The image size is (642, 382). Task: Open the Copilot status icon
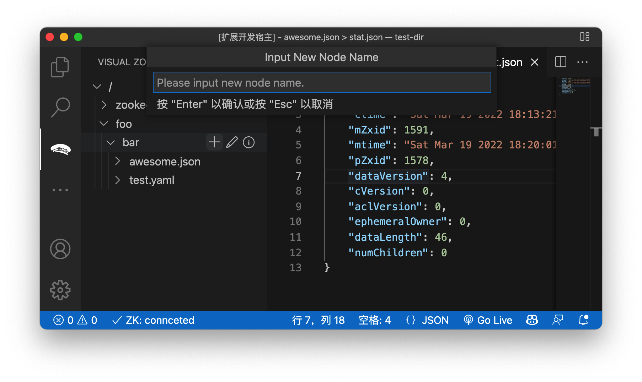(532, 320)
